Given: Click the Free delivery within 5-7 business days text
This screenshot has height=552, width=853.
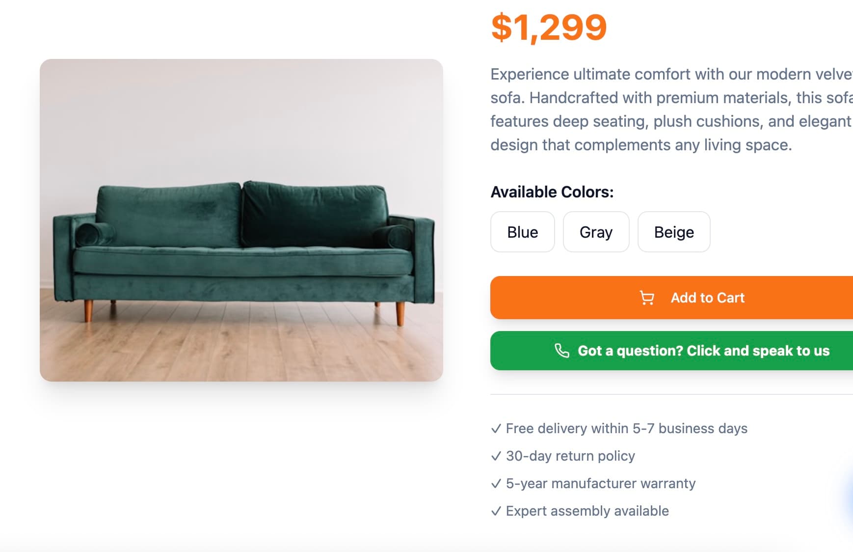Looking at the screenshot, I should [626, 429].
